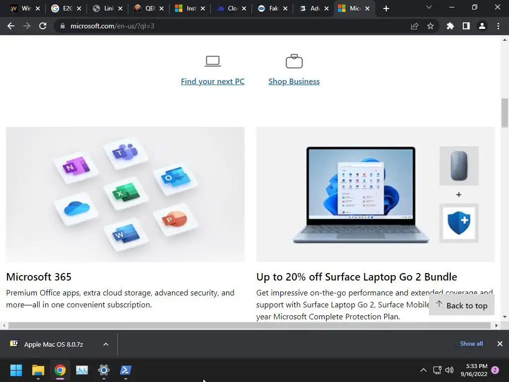Toggle the browser side panel
Image resolution: width=509 pixels, height=382 pixels.
point(466,26)
